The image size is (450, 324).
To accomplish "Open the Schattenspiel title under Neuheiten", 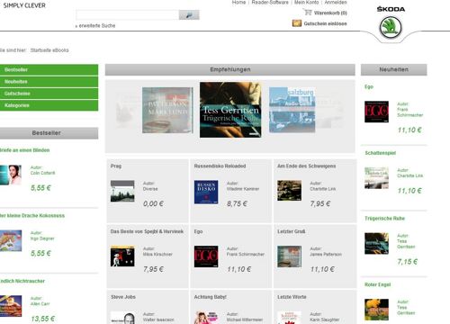I will [x=380, y=153].
